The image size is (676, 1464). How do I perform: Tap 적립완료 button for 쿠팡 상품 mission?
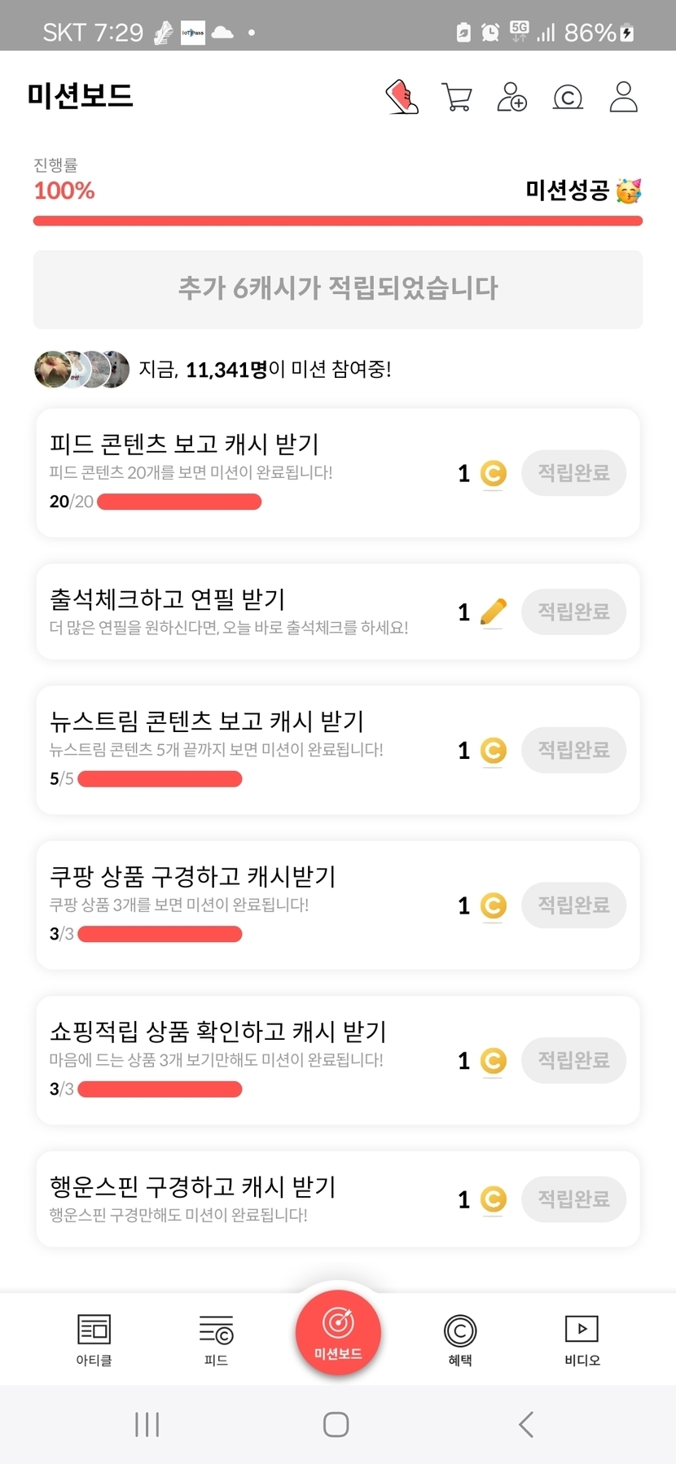(573, 905)
